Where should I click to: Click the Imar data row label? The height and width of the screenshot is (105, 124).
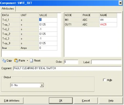pos(11,48)
